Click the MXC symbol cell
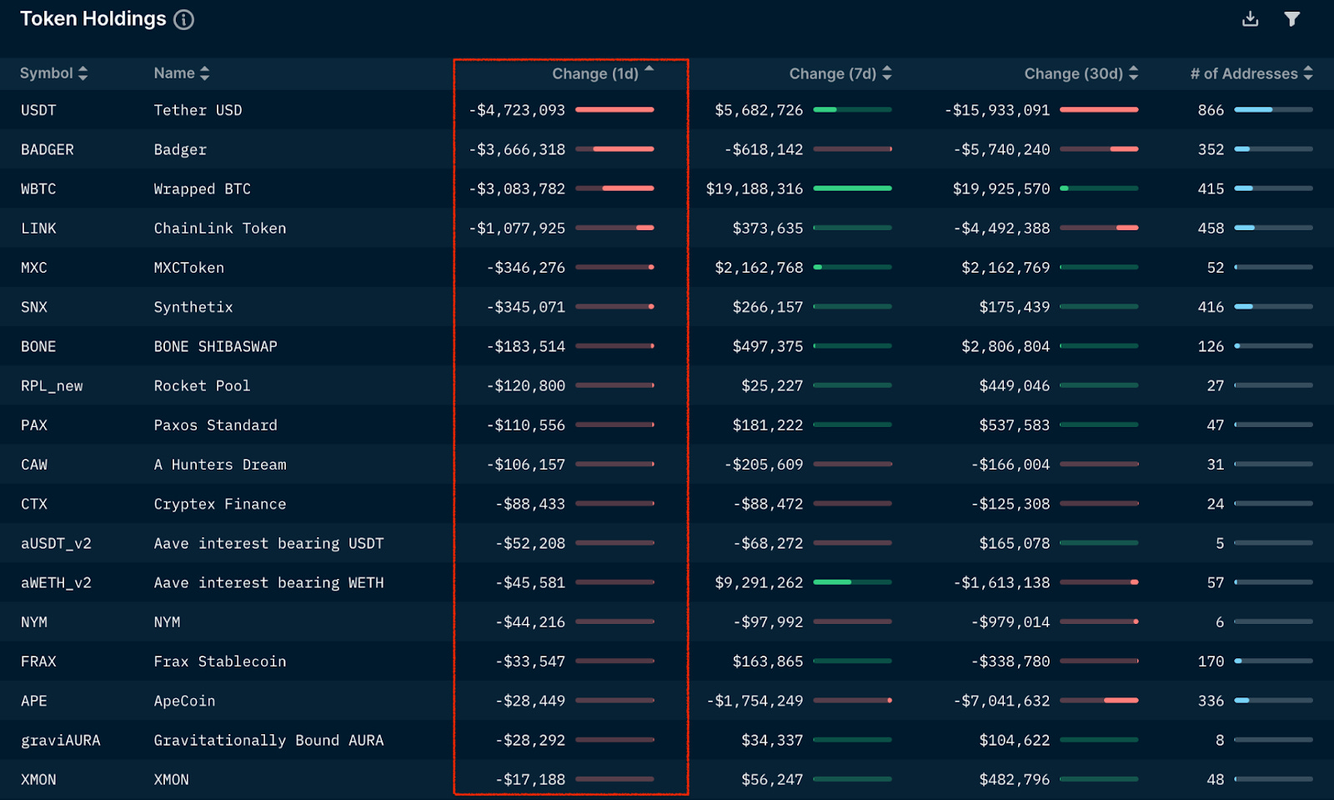1334x800 pixels. tap(34, 268)
